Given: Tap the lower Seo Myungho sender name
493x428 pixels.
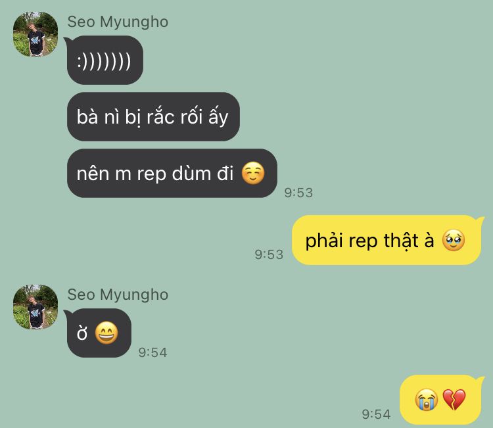Looking at the screenshot, I should 118,295.
